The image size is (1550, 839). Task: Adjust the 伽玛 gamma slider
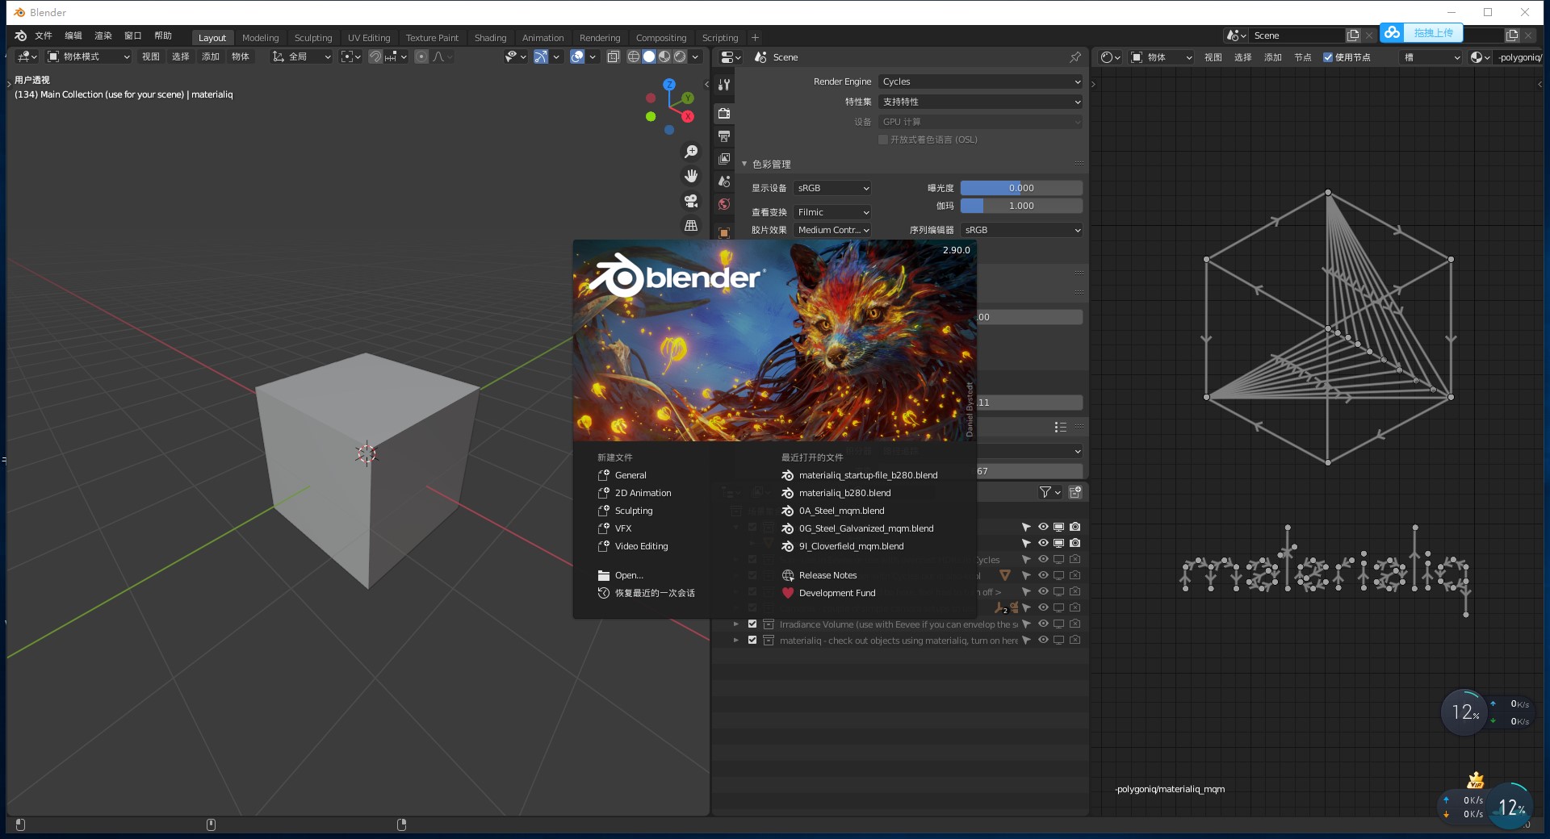[x=1021, y=206]
